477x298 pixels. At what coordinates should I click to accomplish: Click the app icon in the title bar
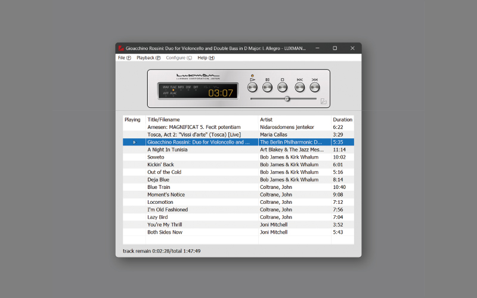click(x=120, y=48)
